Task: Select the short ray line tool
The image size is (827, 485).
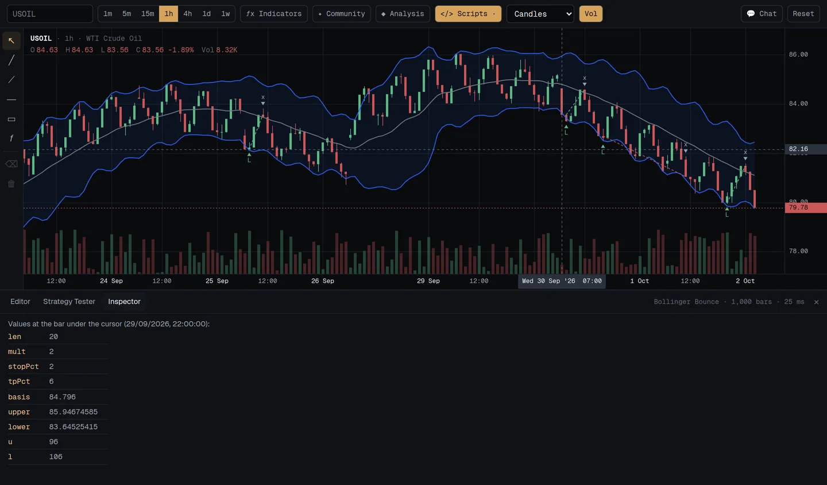Action: pyautogui.click(x=11, y=80)
